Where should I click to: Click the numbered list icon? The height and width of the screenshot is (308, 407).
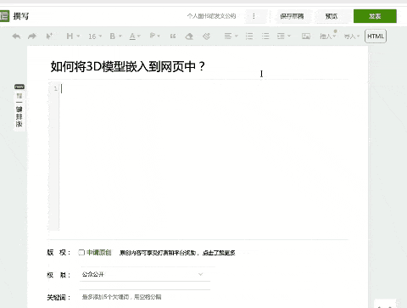249,36
